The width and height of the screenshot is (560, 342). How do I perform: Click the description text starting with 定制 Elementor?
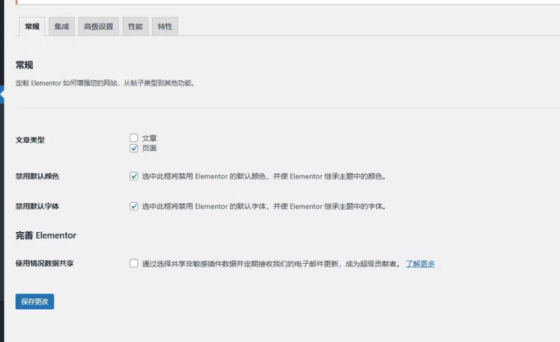(x=105, y=83)
